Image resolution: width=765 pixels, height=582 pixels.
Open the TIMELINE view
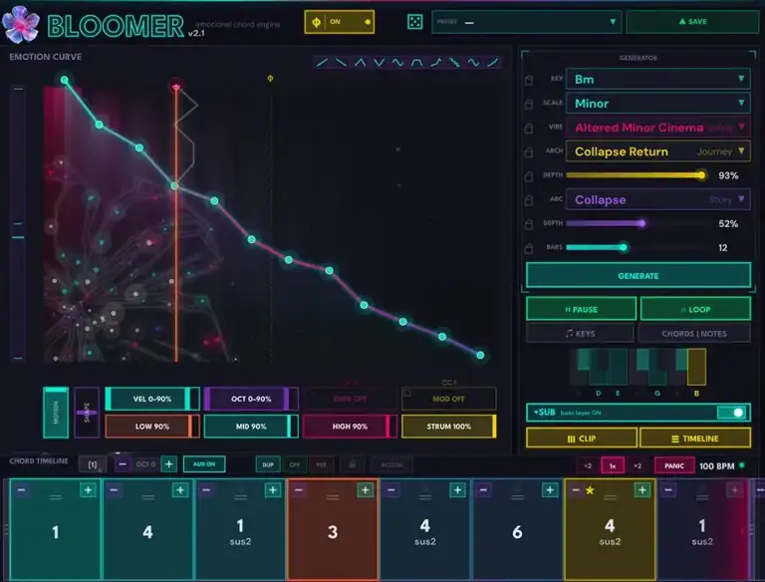tap(695, 438)
